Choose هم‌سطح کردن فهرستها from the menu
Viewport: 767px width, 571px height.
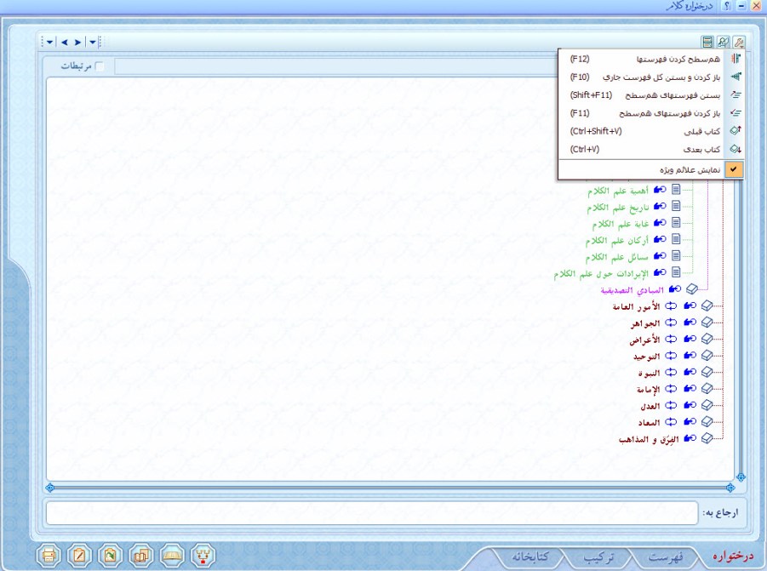650,60
